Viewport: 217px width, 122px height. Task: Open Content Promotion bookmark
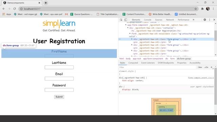click(x=134, y=14)
